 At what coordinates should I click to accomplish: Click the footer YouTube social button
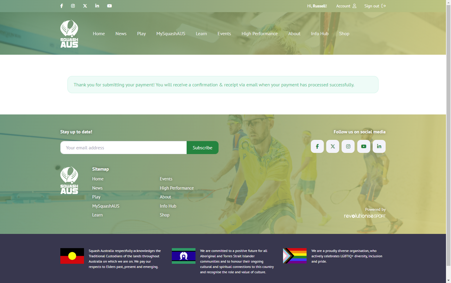click(364, 146)
